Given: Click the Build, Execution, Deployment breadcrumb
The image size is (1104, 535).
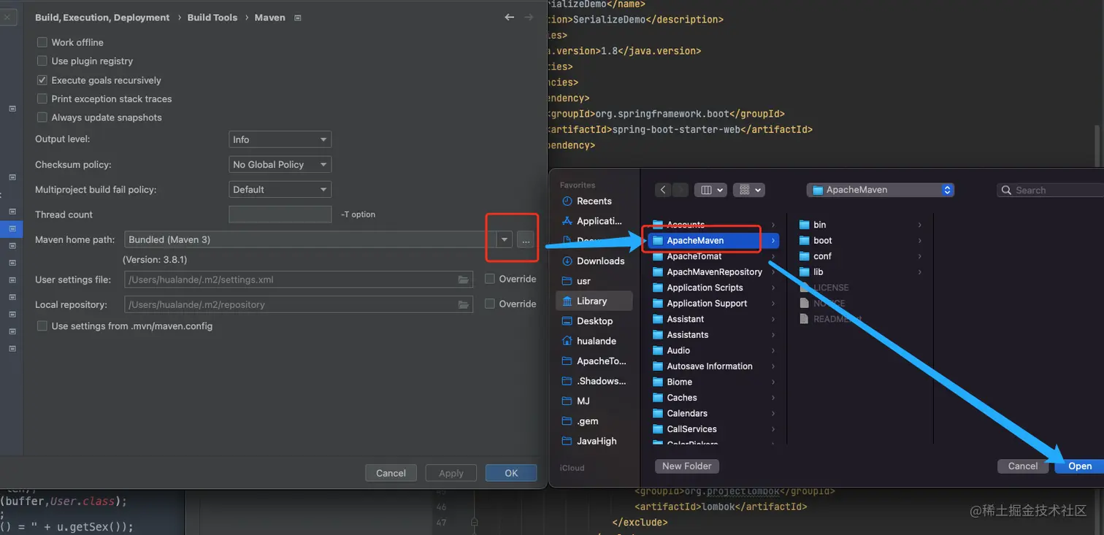Looking at the screenshot, I should coord(102,18).
